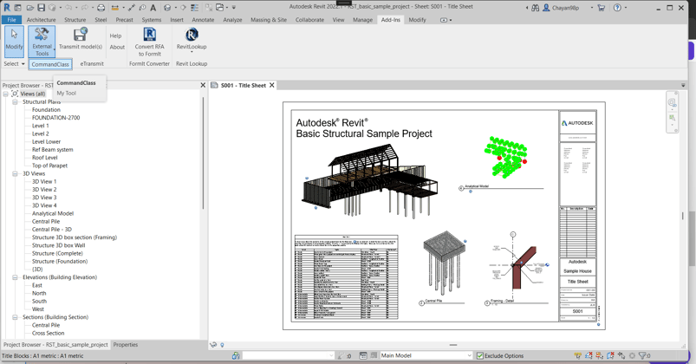This screenshot has height=364, width=696.
Task: Open Structure (Complete) 3D view
Action: 57,253
